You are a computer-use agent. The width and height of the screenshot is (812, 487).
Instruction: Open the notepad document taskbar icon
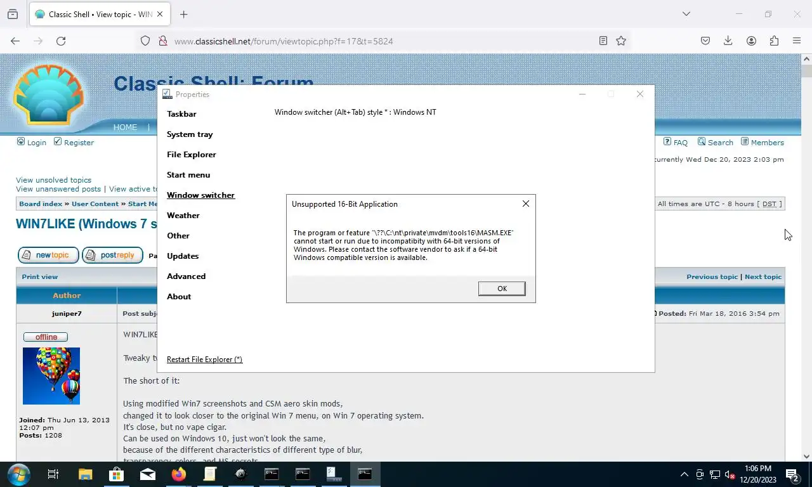pyautogui.click(x=210, y=474)
